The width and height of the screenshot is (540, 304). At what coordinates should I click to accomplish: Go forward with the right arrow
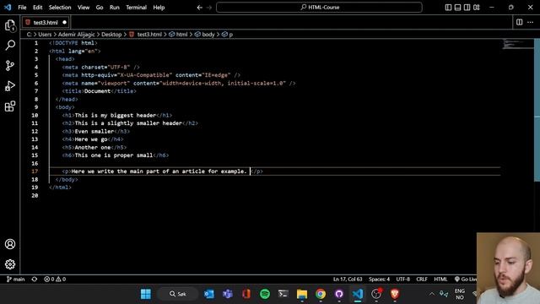pyautogui.click(x=209, y=8)
